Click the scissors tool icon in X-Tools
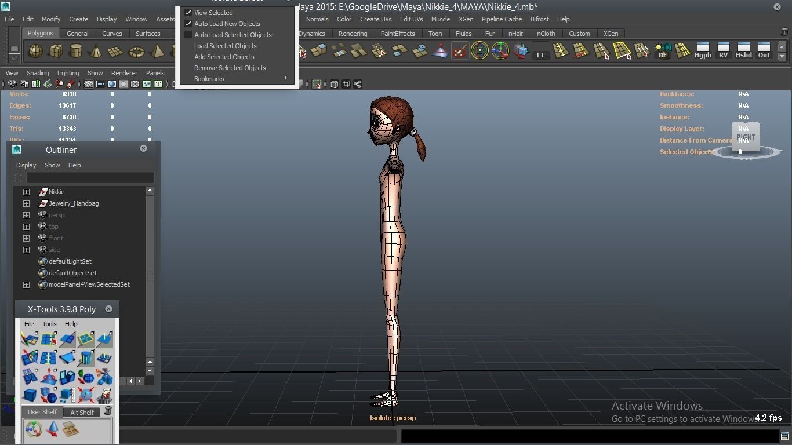The height and width of the screenshot is (445, 792). (104, 377)
